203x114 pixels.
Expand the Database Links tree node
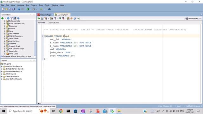pos(4,21)
